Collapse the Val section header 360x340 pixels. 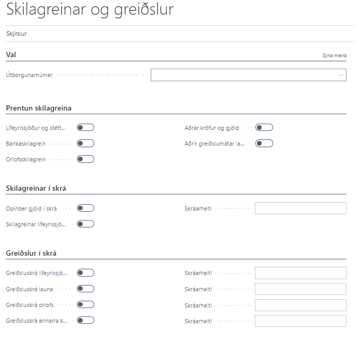point(11,54)
